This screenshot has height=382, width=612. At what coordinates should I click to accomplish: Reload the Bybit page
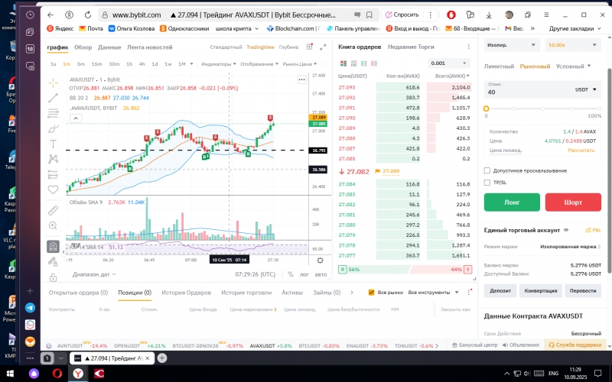(x=88, y=15)
